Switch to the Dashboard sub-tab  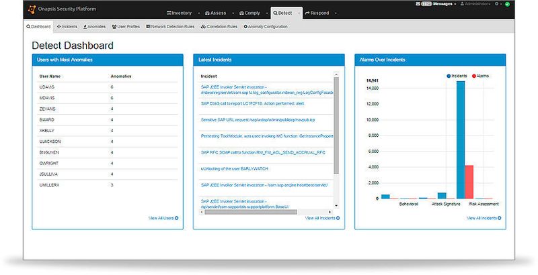click(39, 27)
